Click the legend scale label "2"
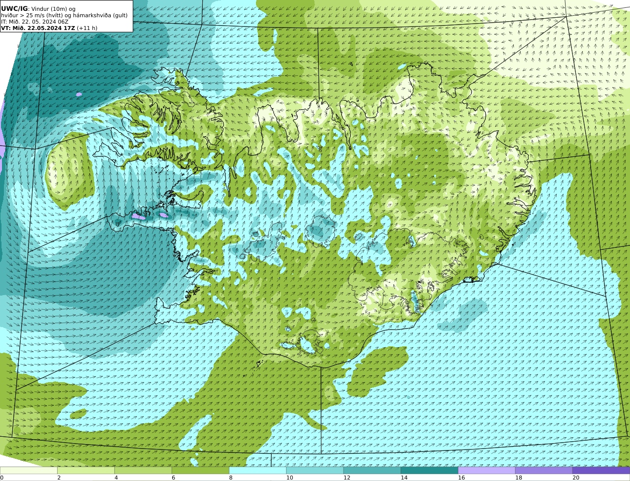Screen dimensions: 630x481 tap(59, 478)
